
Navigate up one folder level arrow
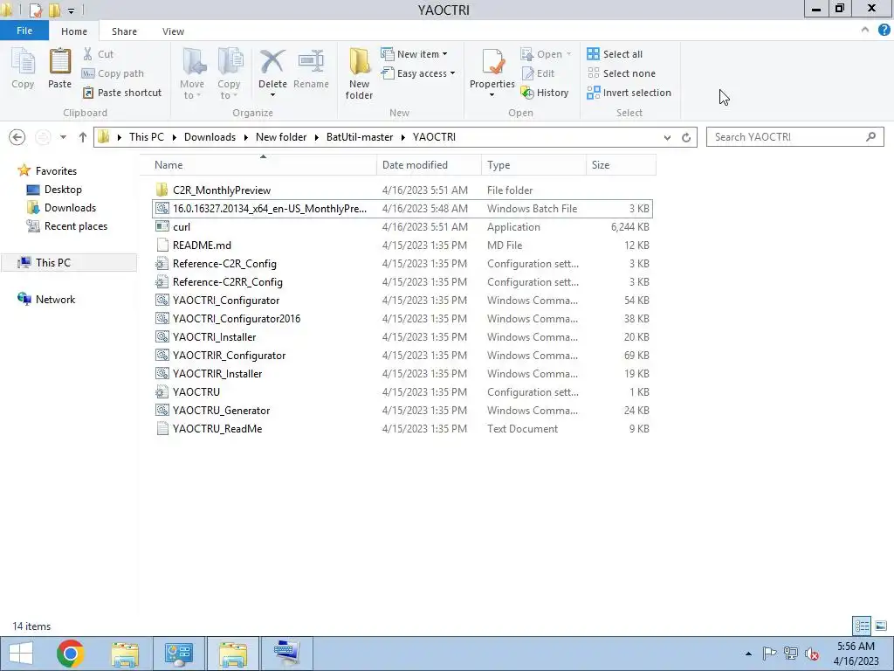pyautogui.click(x=83, y=137)
